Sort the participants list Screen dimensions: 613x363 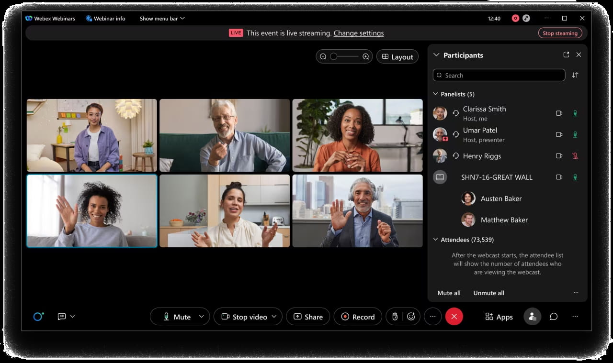pos(575,75)
